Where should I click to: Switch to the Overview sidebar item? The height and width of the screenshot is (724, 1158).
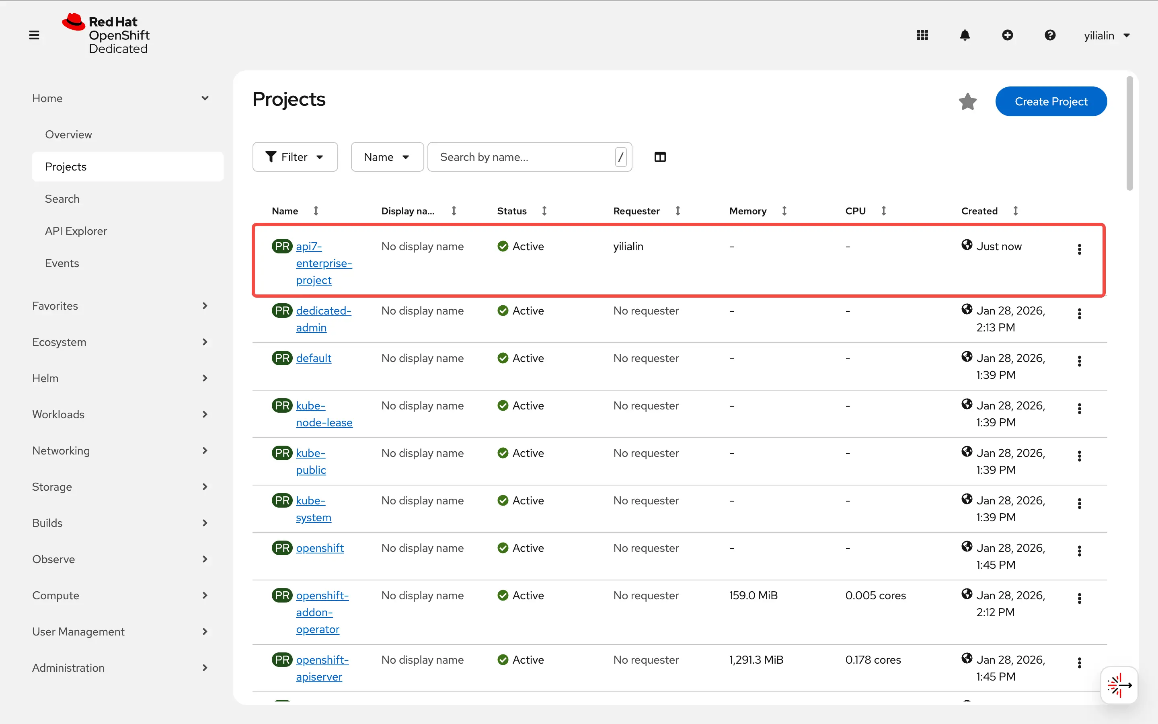click(x=68, y=135)
